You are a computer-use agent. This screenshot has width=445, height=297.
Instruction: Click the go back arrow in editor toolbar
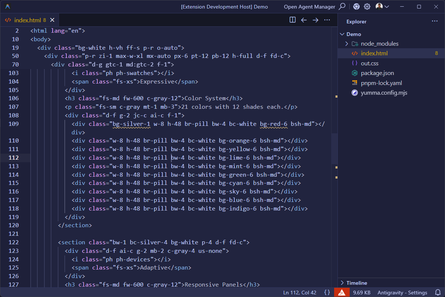(x=304, y=20)
